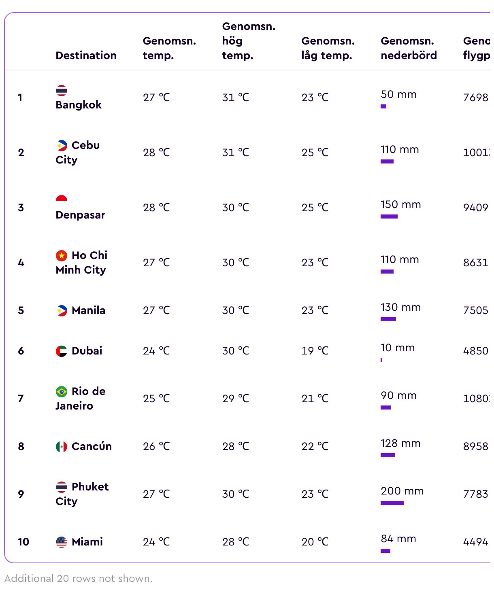494x590 pixels.
Task: Click the 200 mm precipitation bar for Phuket
Action: tap(392, 503)
